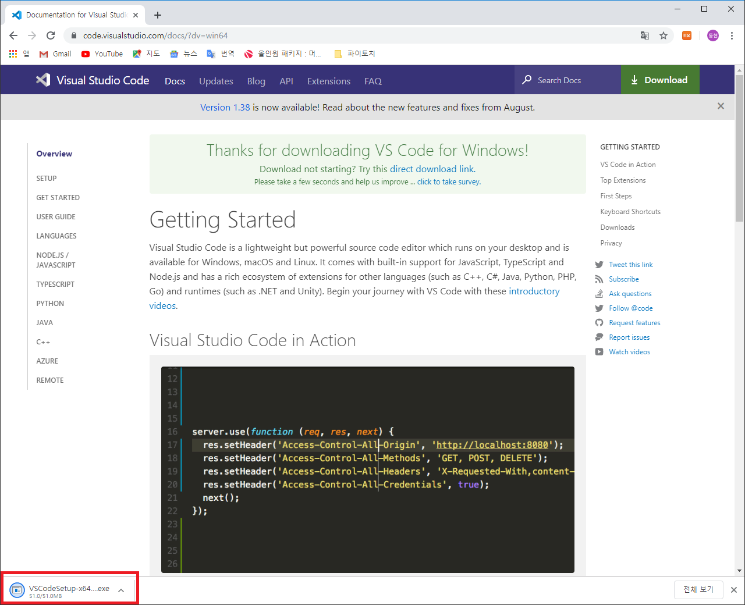
Task: Dismiss the Version 1.38 notification banner
Action: 721,106
